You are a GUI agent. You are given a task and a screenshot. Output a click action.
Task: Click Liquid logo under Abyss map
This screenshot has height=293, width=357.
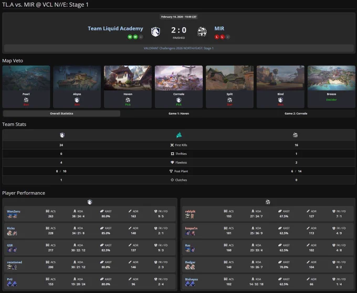click(x=77, y=100)
